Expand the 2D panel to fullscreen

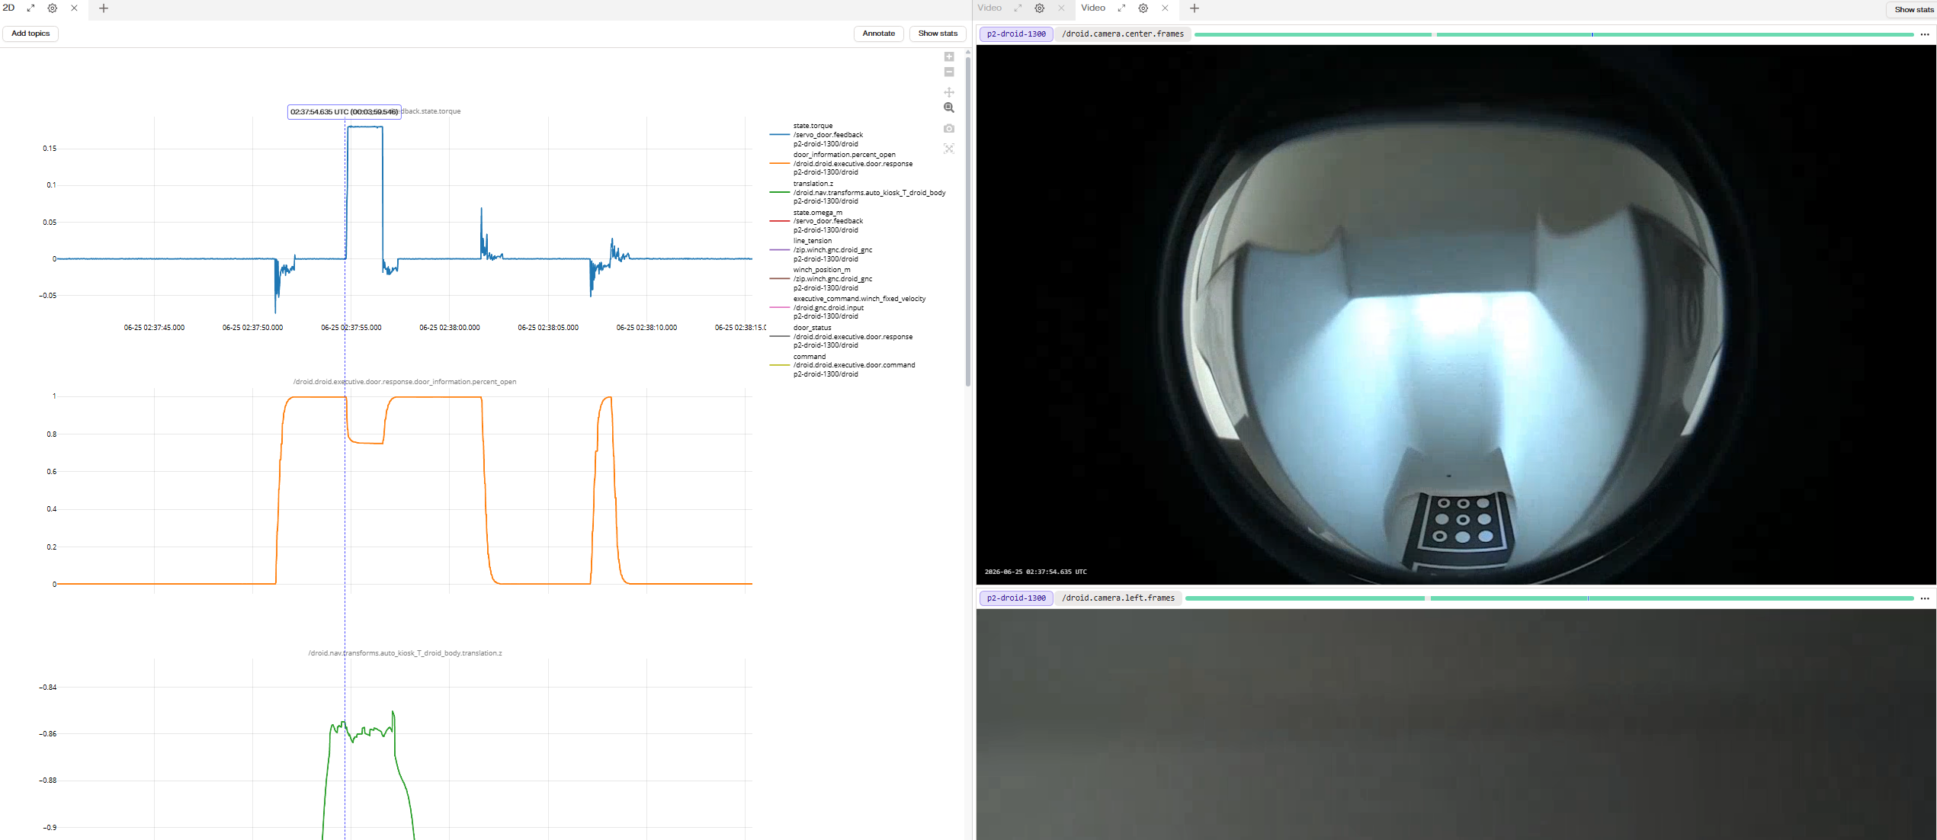(x=31, y=8)
